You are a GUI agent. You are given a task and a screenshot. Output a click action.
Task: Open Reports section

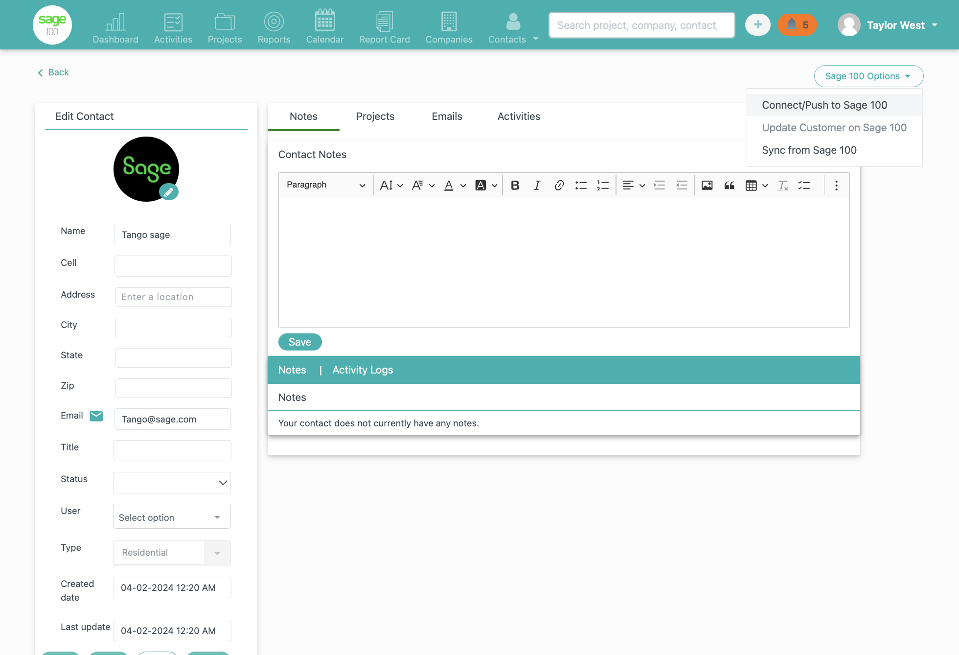(x=274, y=27)
